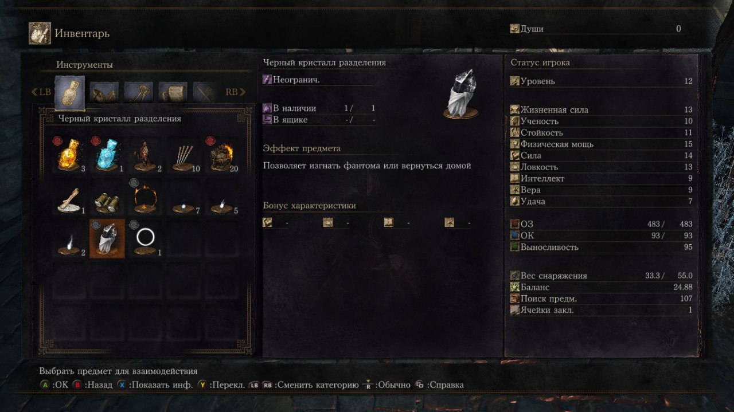Select the binoculars item in inventory
This screenshot has width=734, height=412.
pos(107,198)
